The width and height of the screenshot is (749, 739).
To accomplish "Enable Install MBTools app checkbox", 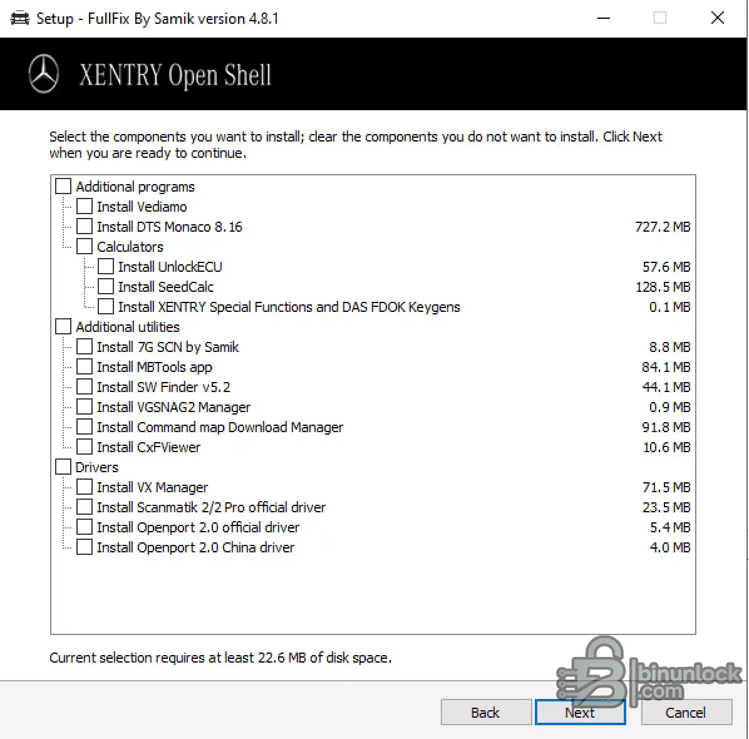I will pyautogui.click(x=85, y=367).
